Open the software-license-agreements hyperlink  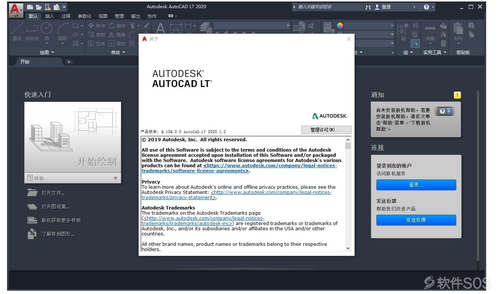pyautogui.click(x=239, y=168)
